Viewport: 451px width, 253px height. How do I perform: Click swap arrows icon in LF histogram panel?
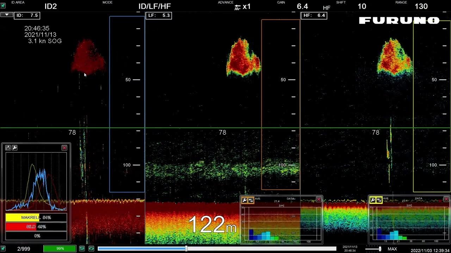tap(251, 200)
